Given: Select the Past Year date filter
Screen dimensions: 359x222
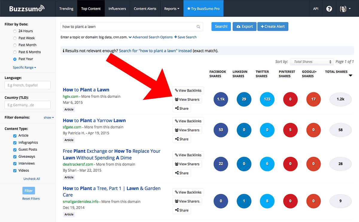Looking at the screenshot, I should [x=15, y=59].
